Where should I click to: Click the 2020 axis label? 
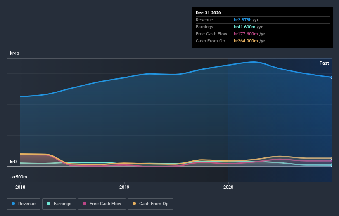pos(228,187)
